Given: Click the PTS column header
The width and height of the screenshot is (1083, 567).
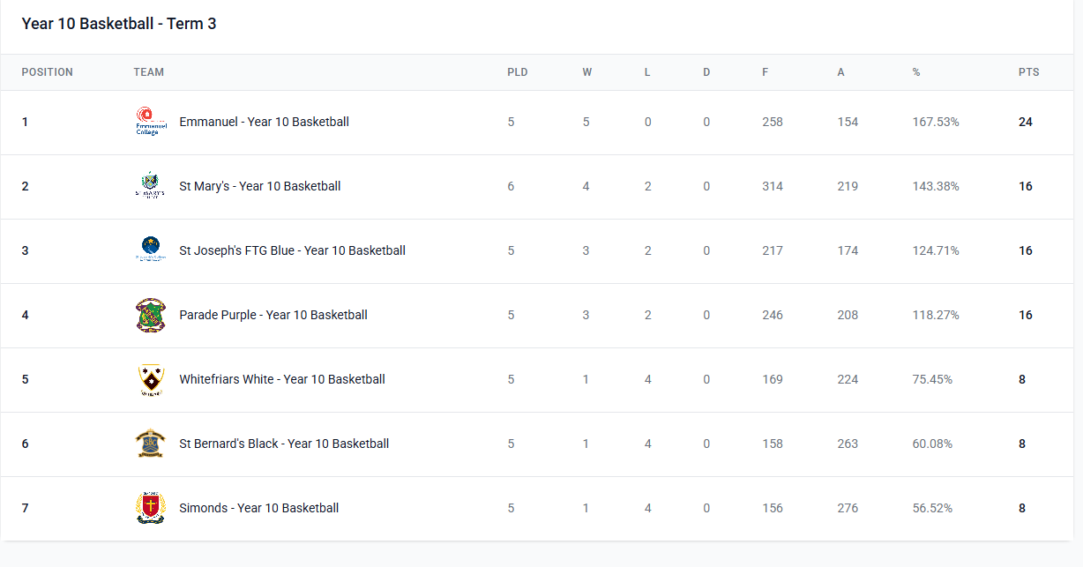Looking at the screenshot, I should tap(1028, 72).
